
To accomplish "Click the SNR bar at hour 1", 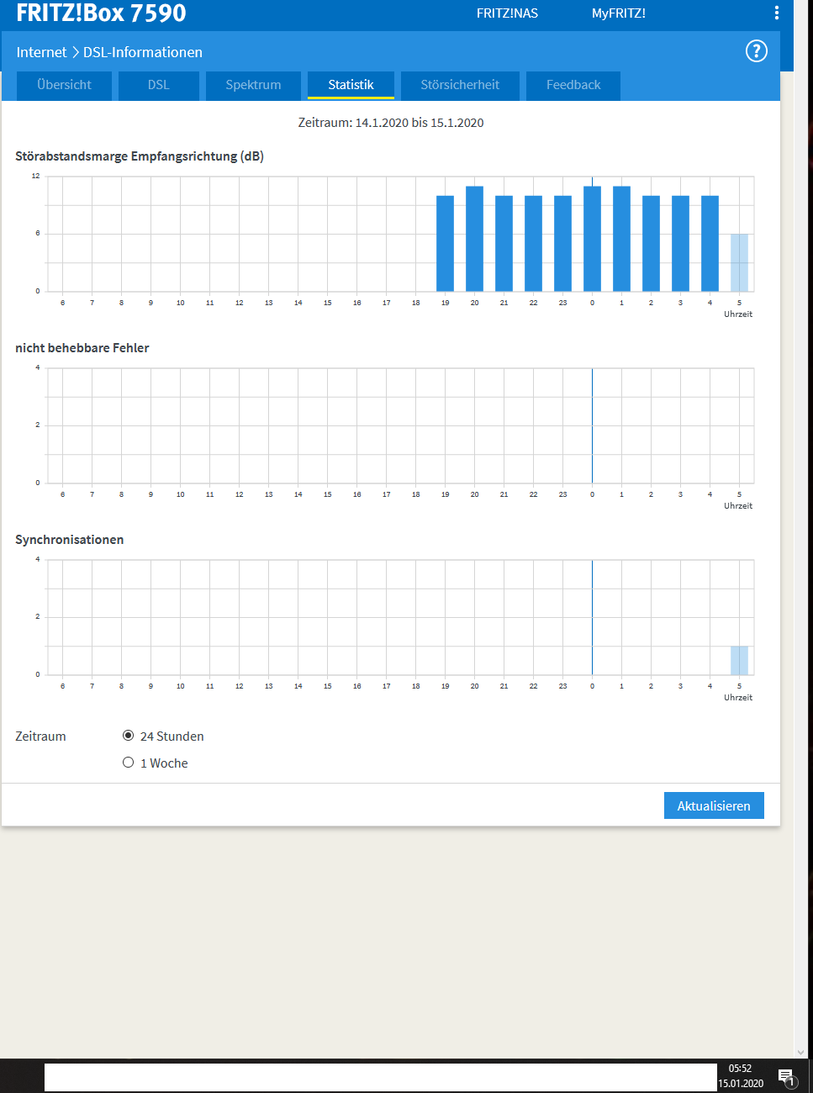I will [621, 239].
